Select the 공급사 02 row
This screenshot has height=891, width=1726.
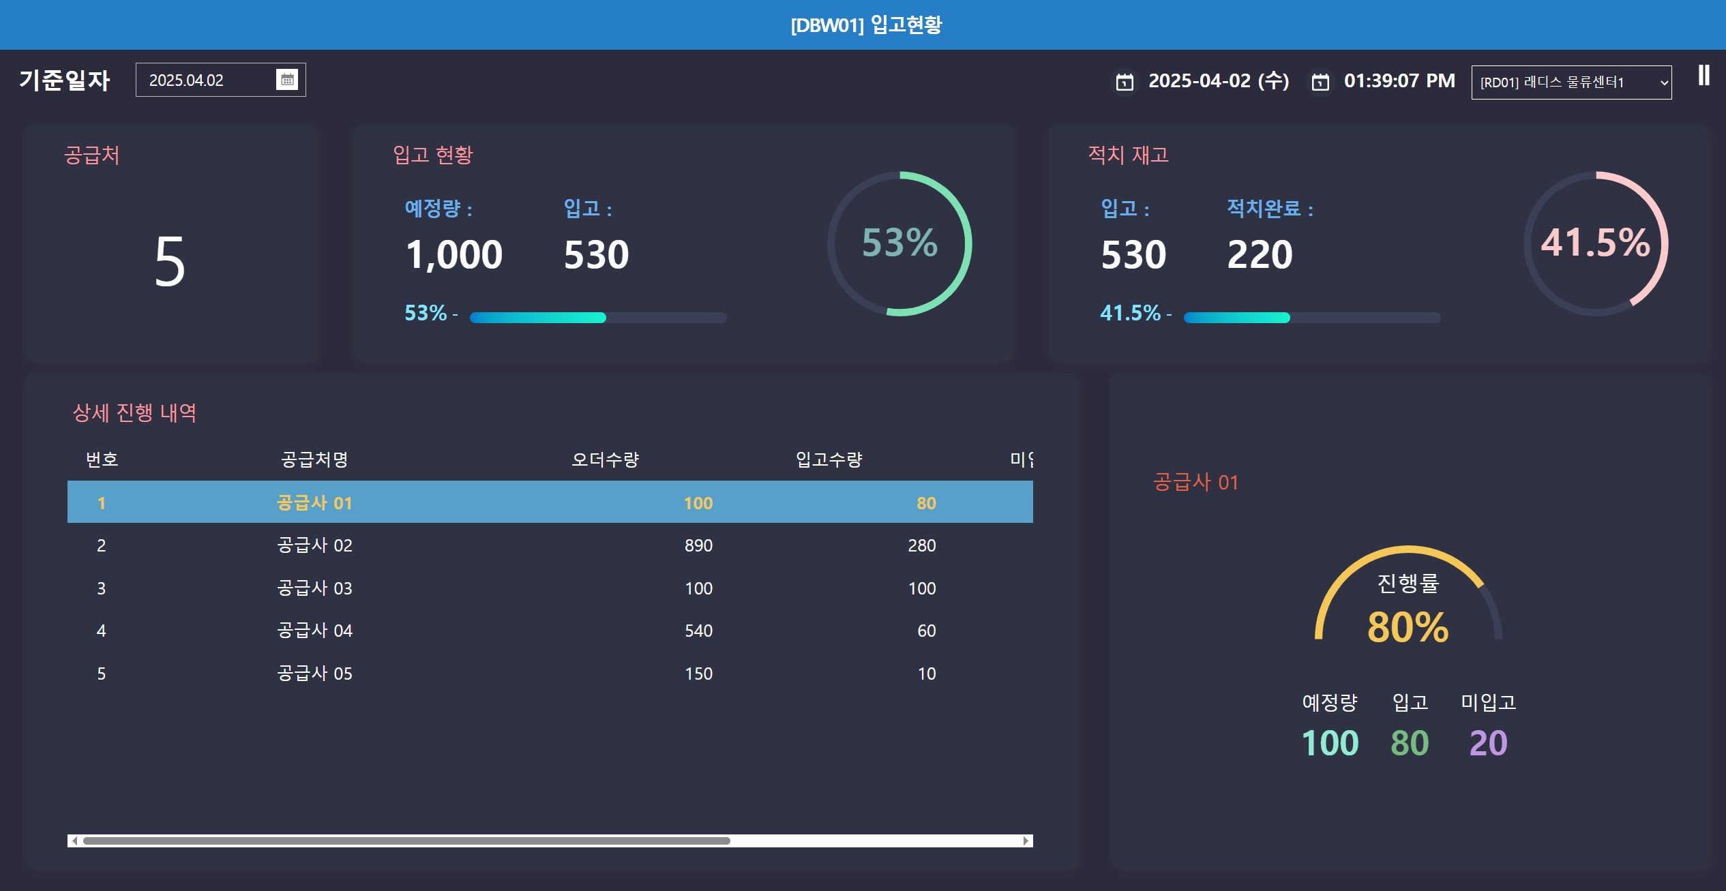(x=550, y=545)
